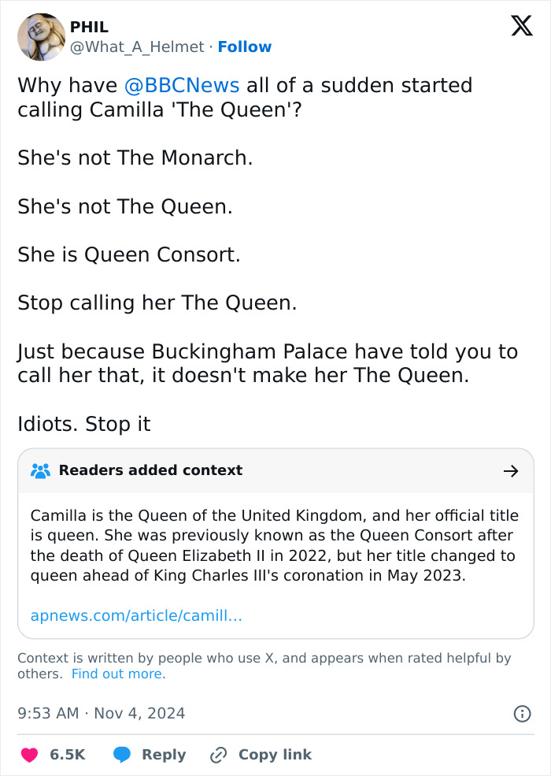The height and width of the screenshot is (776, 551).
Task: Follow the @What_A_Helmet account
Action: (x=245, y=46)
